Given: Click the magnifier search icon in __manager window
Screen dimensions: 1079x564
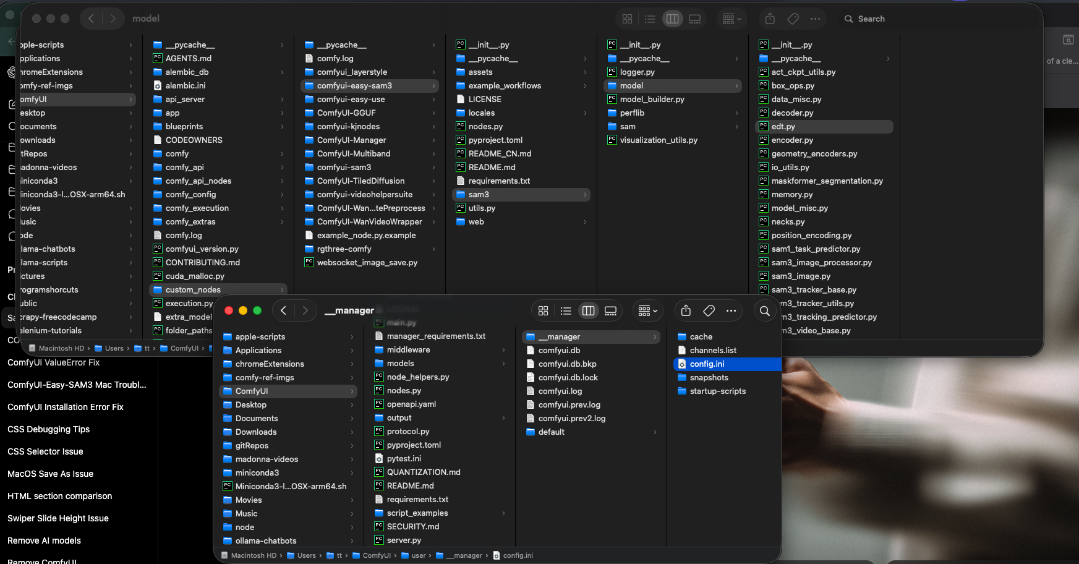Looking at the screenshot, I should pyautogui.click(x=765, y=310).
